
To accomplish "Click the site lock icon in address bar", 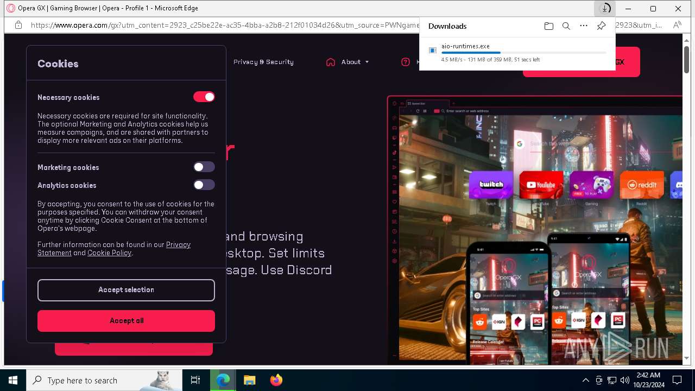I will tap(18, 25).
